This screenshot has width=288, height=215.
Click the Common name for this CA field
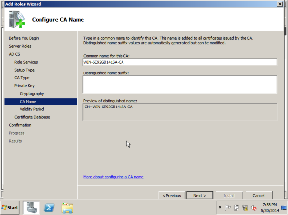(180, 62)
